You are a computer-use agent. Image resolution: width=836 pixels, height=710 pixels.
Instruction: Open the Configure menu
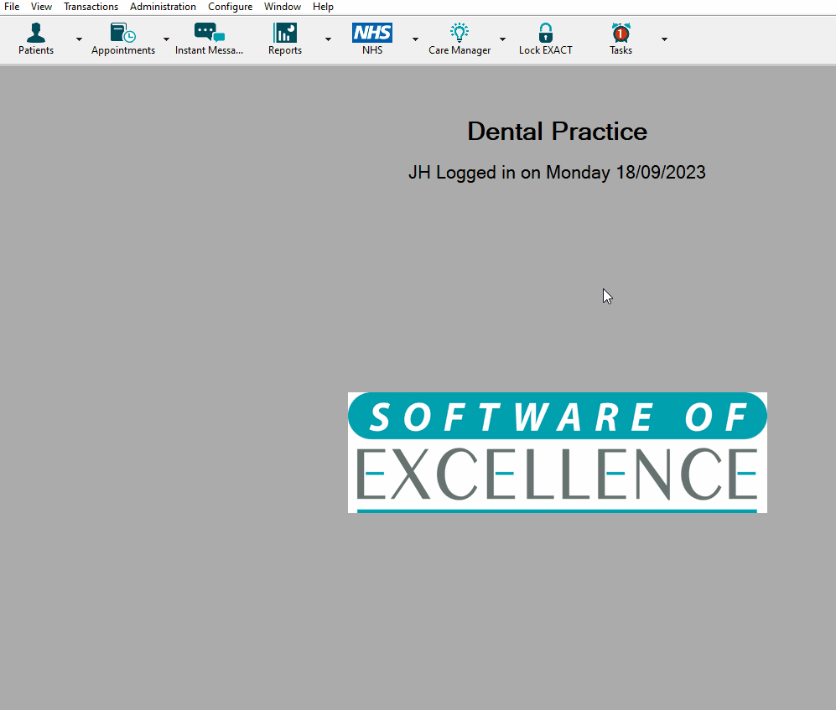click(230, 7)
